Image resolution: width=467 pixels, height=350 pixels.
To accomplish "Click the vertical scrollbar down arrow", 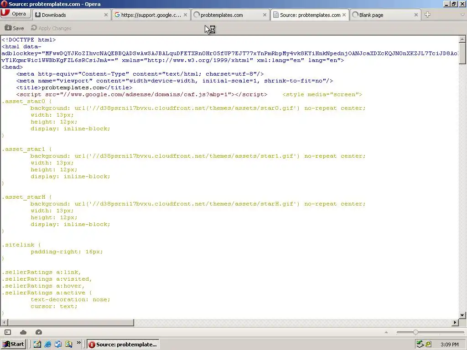I will click(x=462, y=315).
